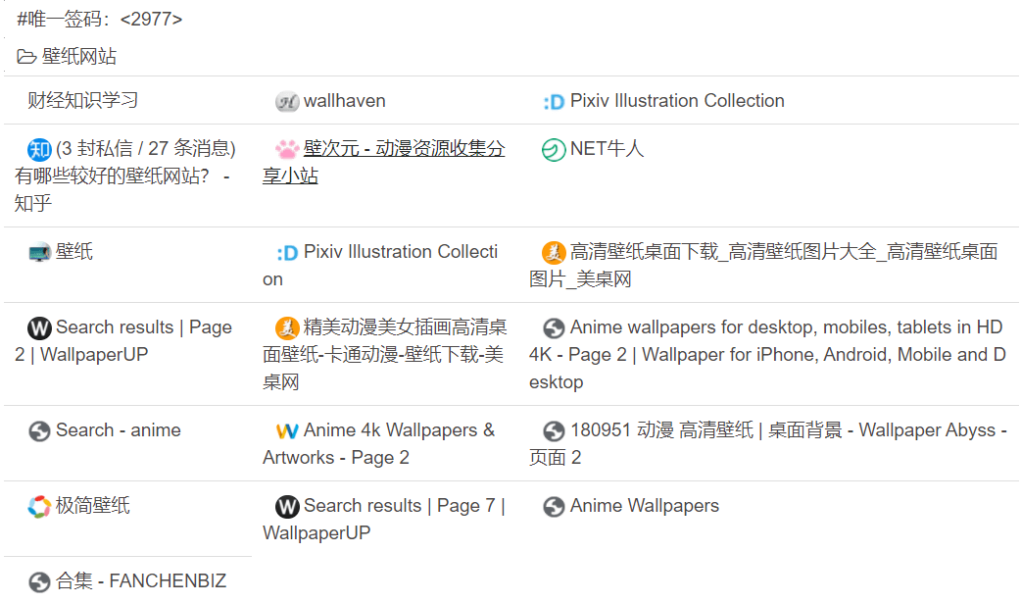Open the 有哪些较好的壁纸网站 知乎 link

[125, 176]
